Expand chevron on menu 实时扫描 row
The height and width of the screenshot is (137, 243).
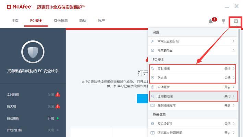[x=233, y=68]
